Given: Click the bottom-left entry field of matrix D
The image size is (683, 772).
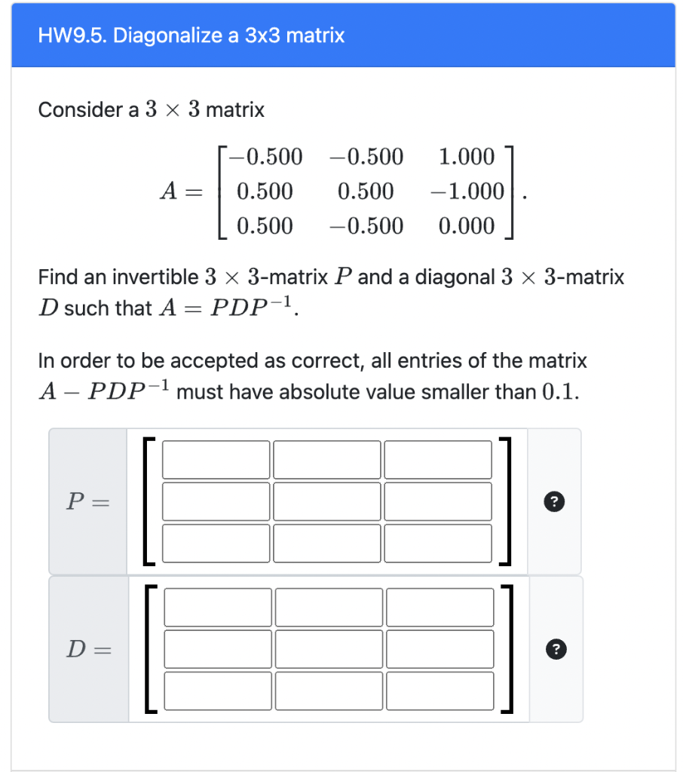Looking at the screenshot, I should pos(216,690).
